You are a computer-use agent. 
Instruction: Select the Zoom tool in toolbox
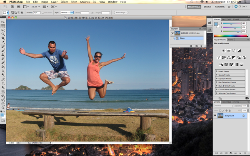tap(3, 108)
